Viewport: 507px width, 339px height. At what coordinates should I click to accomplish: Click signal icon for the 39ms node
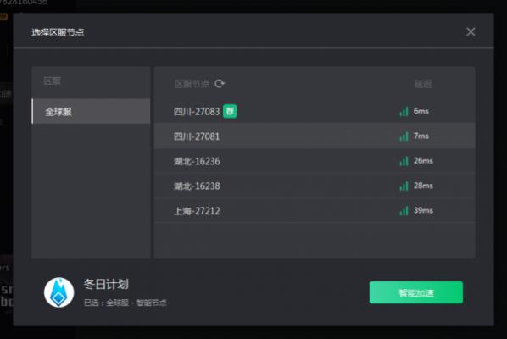click(x=404, y=211)
